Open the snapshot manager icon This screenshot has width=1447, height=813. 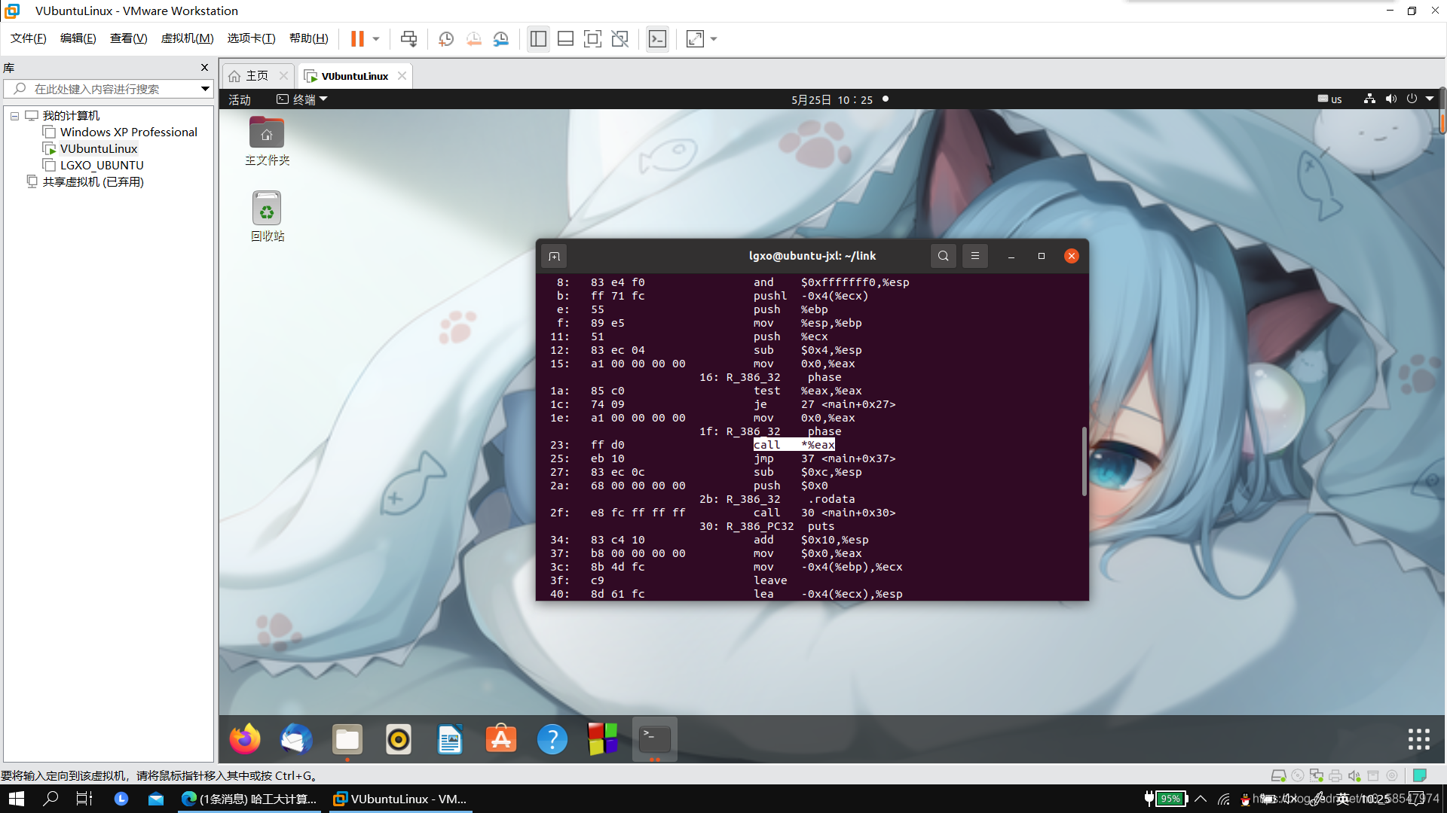501,38
